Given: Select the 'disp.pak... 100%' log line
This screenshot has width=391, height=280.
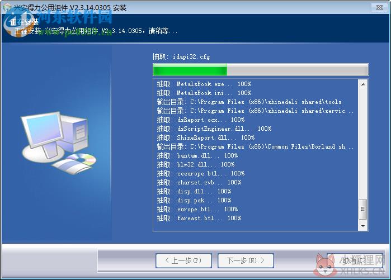Looking at the screenshot, I should [194, 201].
